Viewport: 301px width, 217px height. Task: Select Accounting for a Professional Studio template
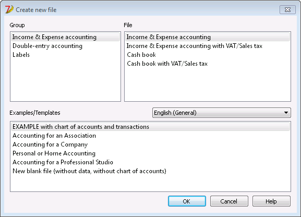pyautogui.click(x=63, y=162)
